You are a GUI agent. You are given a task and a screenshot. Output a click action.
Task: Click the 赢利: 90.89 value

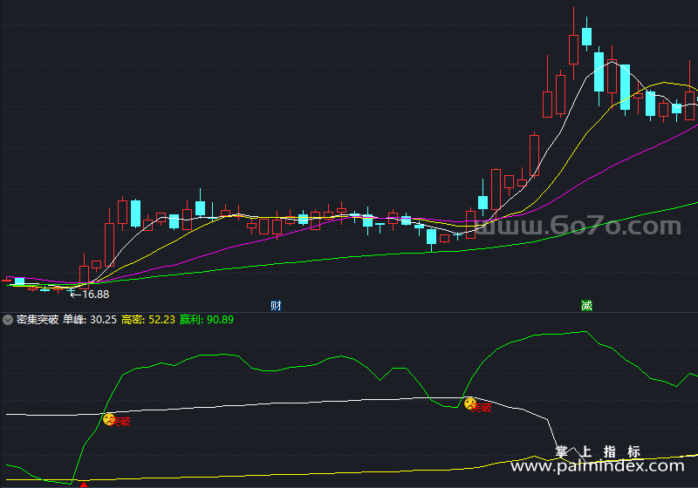point(207,320)
